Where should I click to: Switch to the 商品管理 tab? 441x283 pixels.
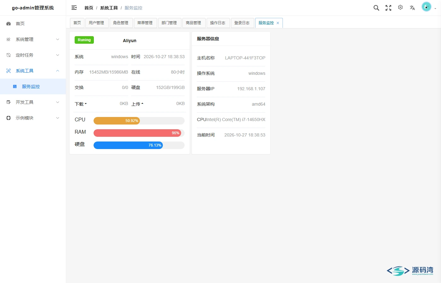[x=193, y=23]
